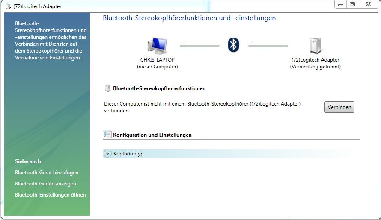Click the Bluetooth-Stereokopfhörerfunktionen und -einstellungen page heading

click(189, 18)
